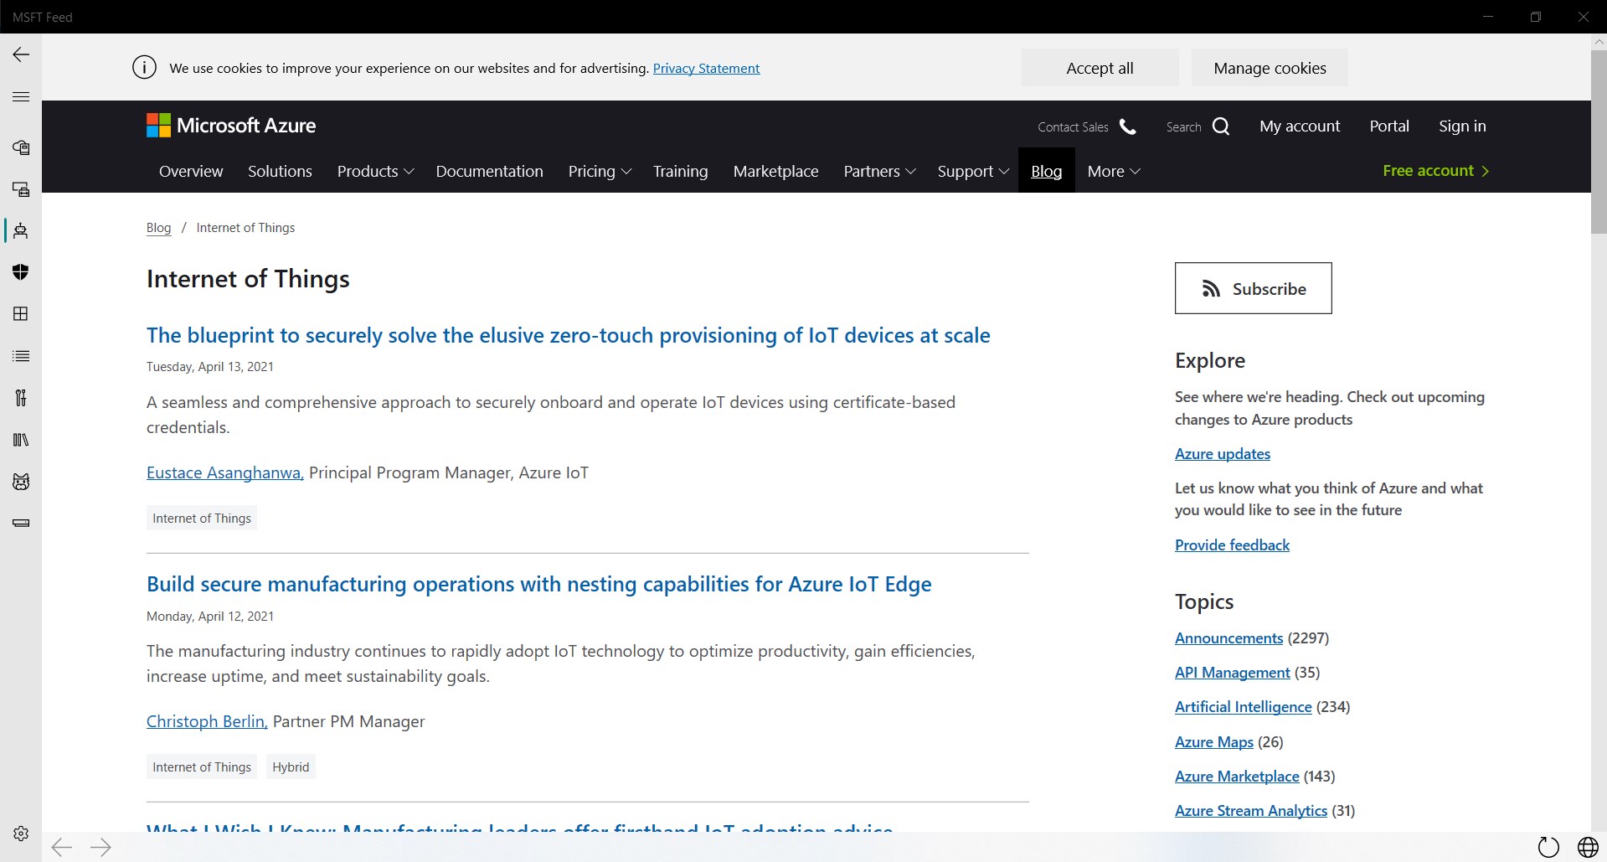1607x862 pixels.
Task: Click the sidebar back arrow at top
Action: point(21,55)
